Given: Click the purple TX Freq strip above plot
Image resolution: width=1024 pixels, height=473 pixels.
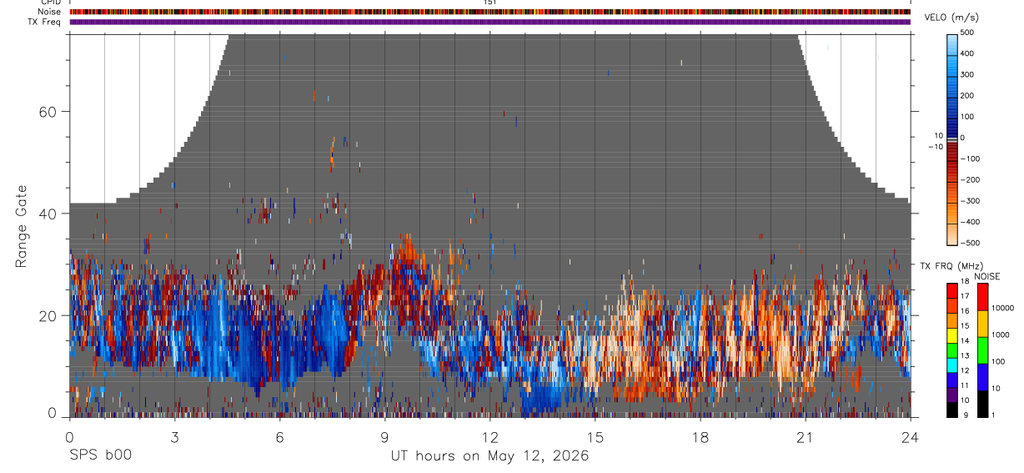Looking at the screenshot, I should click(x=489, y=22).
